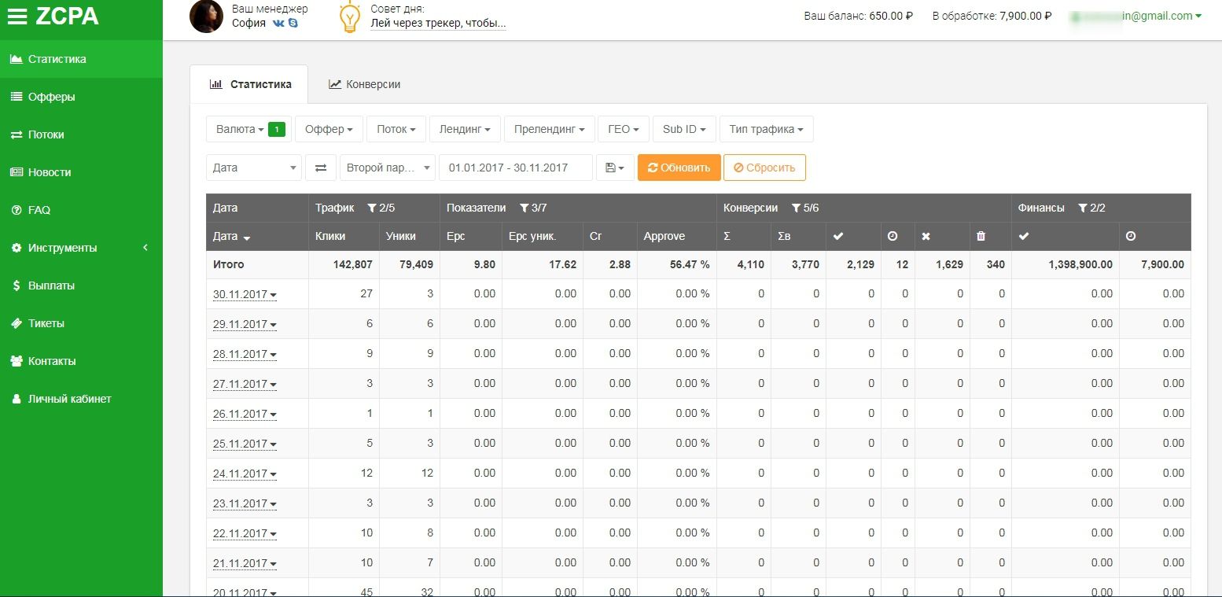Open the ГЕО filter dropdown
The image size is (1222, 597).
point(624,129)
